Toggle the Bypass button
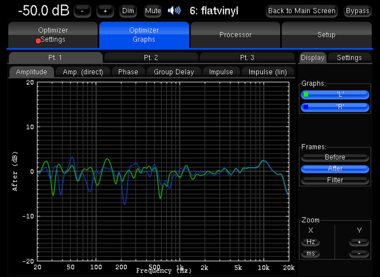The image size is (380, 277). 358,11
